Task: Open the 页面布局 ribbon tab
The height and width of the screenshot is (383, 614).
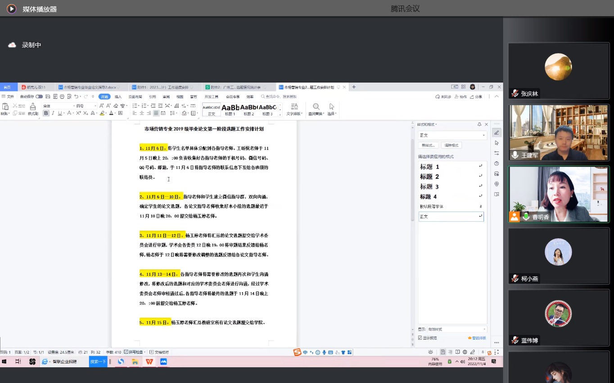Action: (135, 97)
